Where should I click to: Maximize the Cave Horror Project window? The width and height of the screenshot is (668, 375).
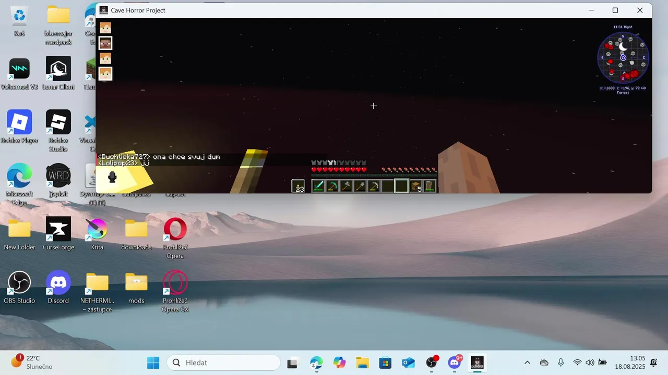(615, 10)
